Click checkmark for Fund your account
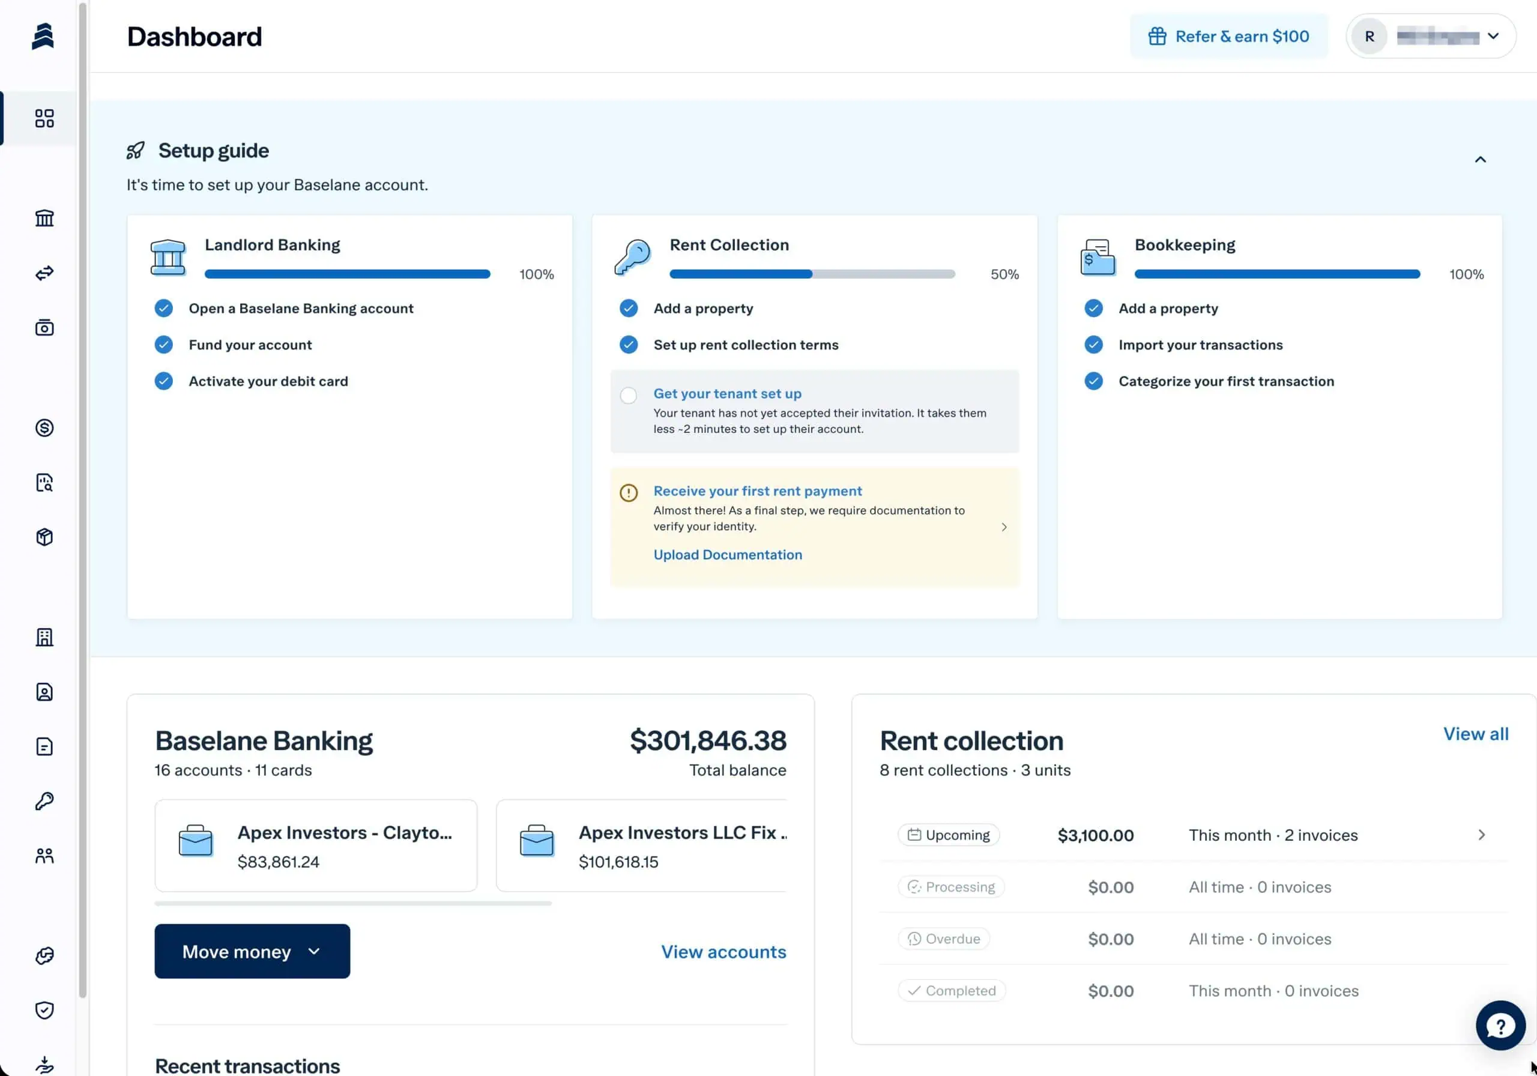 point(163,345)
